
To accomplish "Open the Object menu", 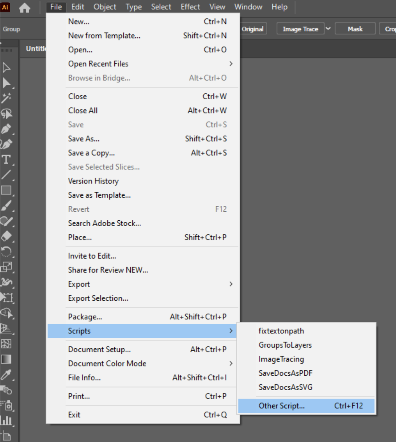I will tap(105, 7).
